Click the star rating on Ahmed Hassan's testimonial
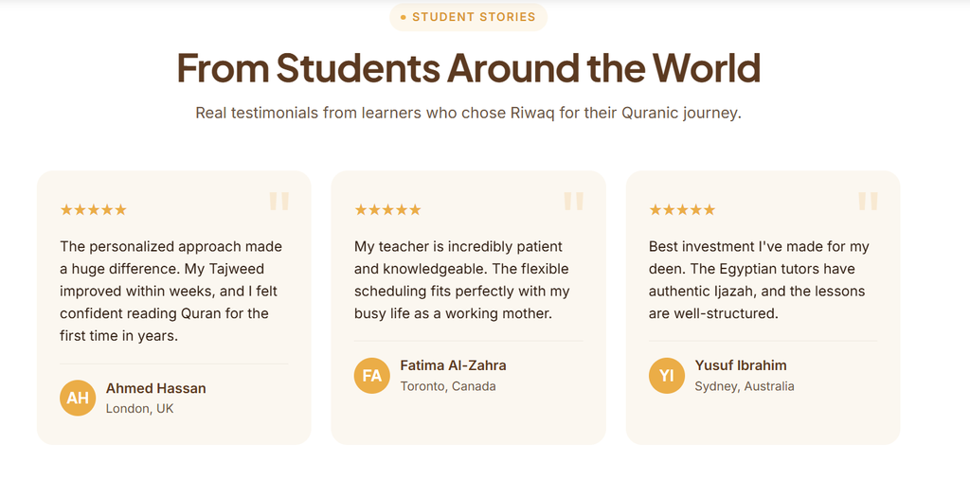The width and height of the screenshot is (970, 479). (94, 210)
